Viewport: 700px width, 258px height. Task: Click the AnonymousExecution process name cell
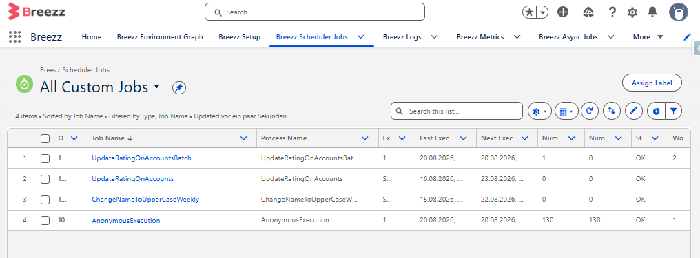(x=295, y=220)
